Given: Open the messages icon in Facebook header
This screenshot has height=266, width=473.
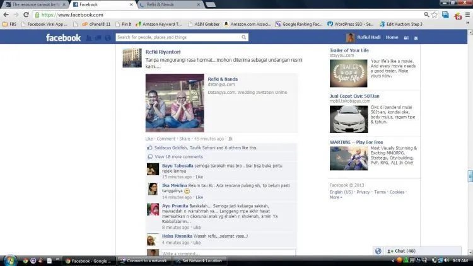Looking at the screenshot, I should [x=98, y=38].
